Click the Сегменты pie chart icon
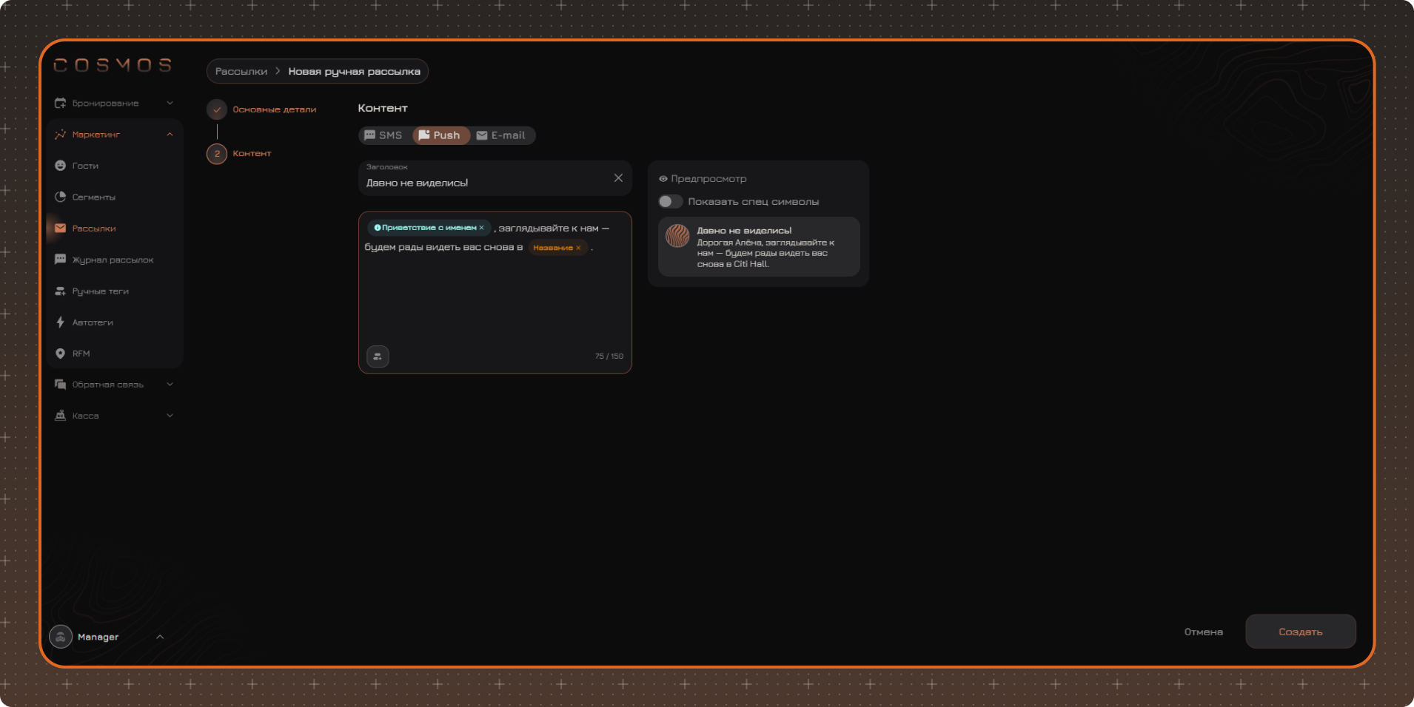1414x707 pixels. point(60,197)
